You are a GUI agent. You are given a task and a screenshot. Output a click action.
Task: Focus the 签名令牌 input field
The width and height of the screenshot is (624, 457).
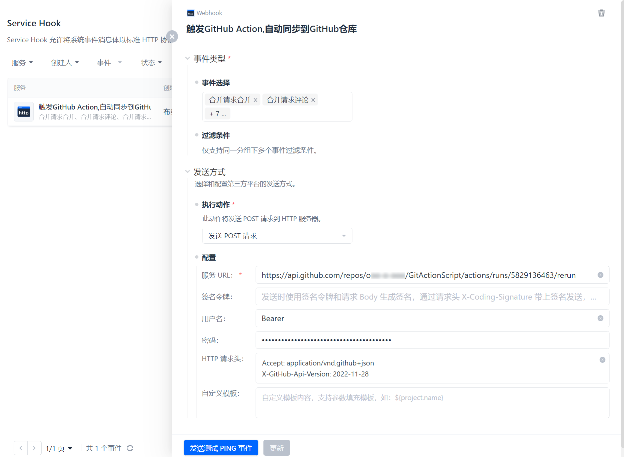(x=432, y=297)
